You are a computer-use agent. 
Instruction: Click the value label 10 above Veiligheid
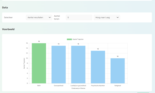[118, 56]
